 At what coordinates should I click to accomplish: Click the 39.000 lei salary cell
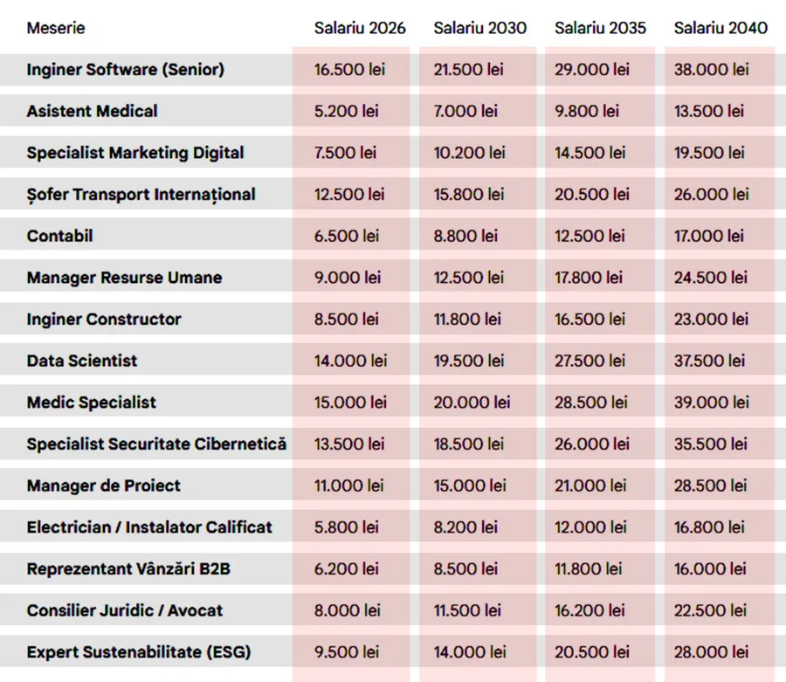tap(711, 403)
